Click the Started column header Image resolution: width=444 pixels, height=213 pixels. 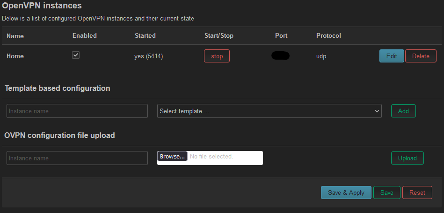pyautogui.click(x=145, y=35)
